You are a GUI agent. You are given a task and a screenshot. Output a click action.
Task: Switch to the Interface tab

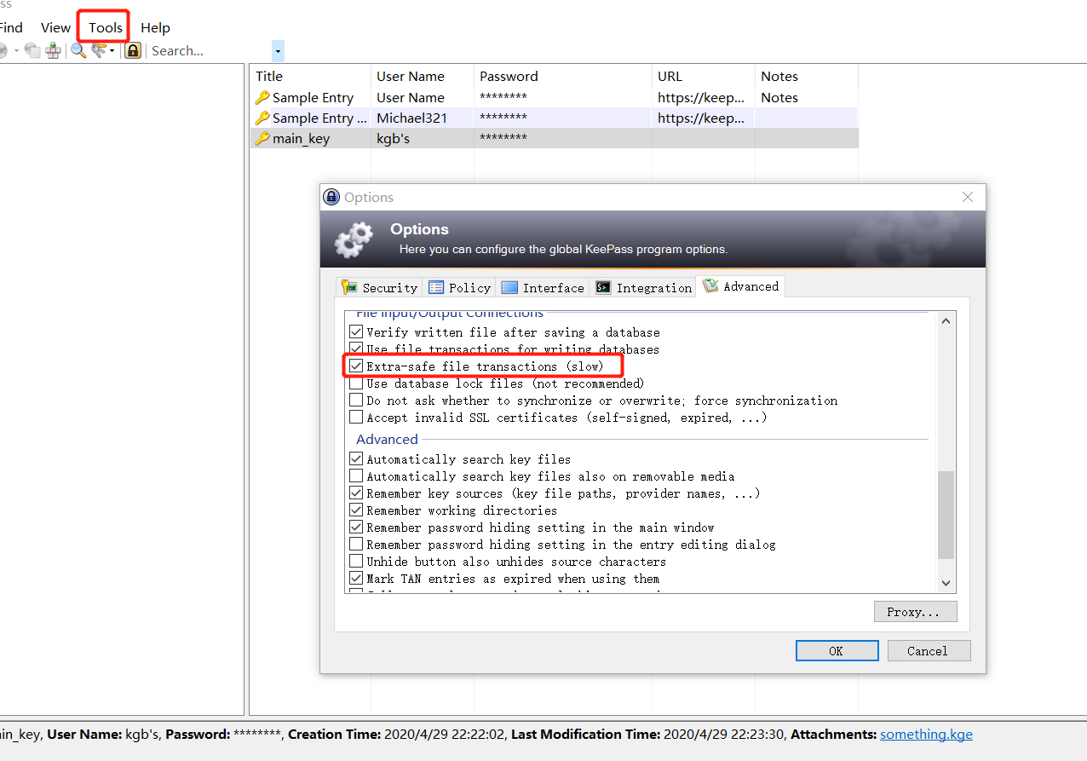click(543, 287)
